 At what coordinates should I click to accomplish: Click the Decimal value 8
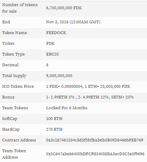coord(47,65)
